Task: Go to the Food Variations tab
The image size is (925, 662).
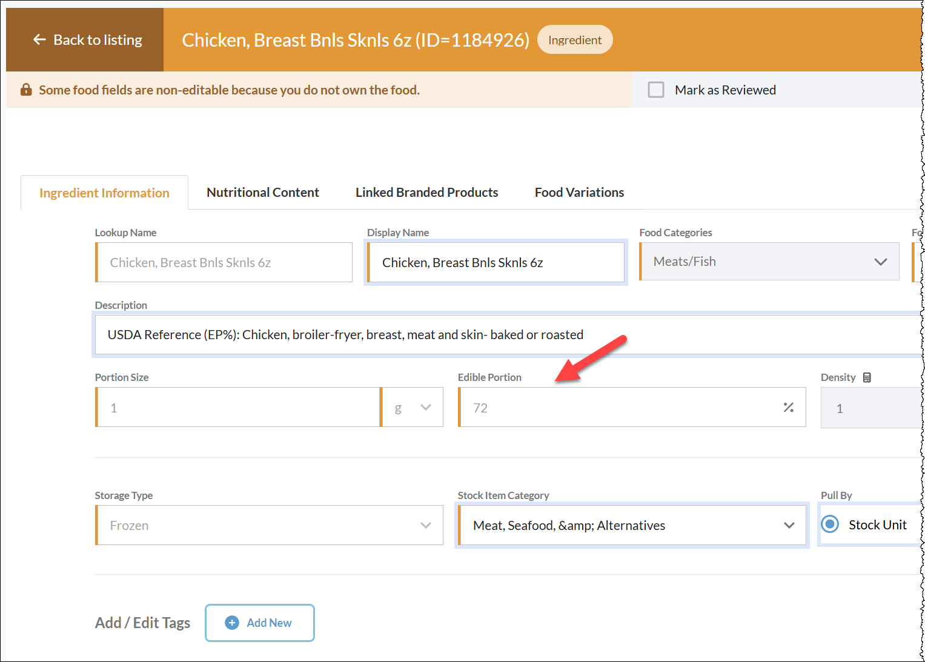Action: click(x=579, y=193)
